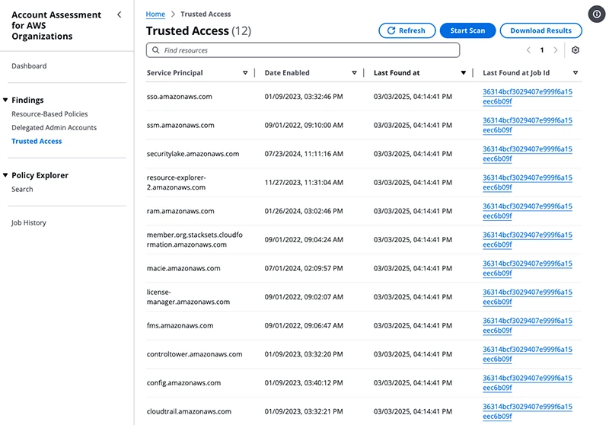The image size is (609, 425).
Task: Click Download Results button
Action: [x=540, y=30]
